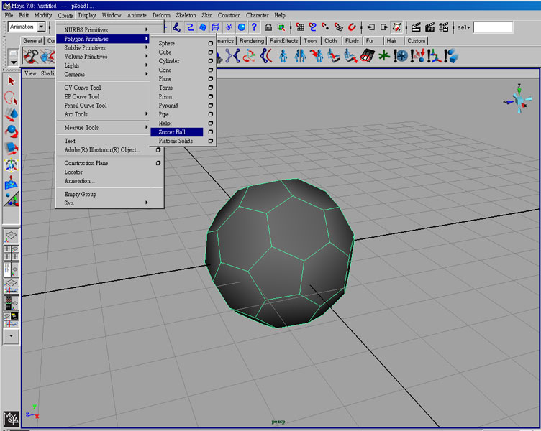Screen dimensions: 541x431
Task: Choose Platonic Solids menu entry
Action: coord(176,141)
